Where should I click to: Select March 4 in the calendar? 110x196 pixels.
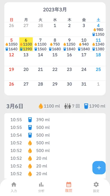point(98,30)
